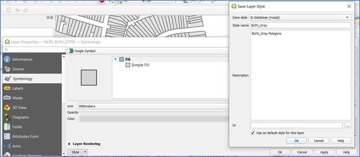
Task: Browse UI file with ellipsis button
Action: pyautogui.click(x=348, y=125)
